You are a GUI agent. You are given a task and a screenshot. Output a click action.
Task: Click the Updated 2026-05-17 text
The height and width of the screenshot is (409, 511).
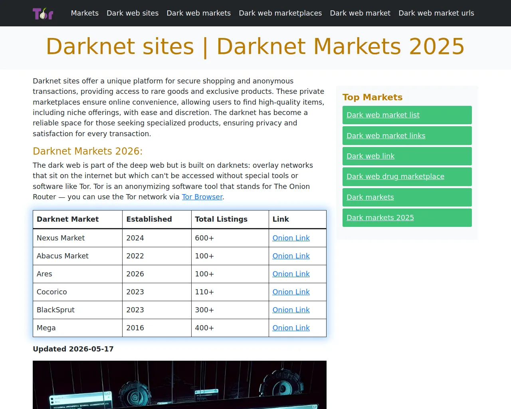(x=73, y=349)
